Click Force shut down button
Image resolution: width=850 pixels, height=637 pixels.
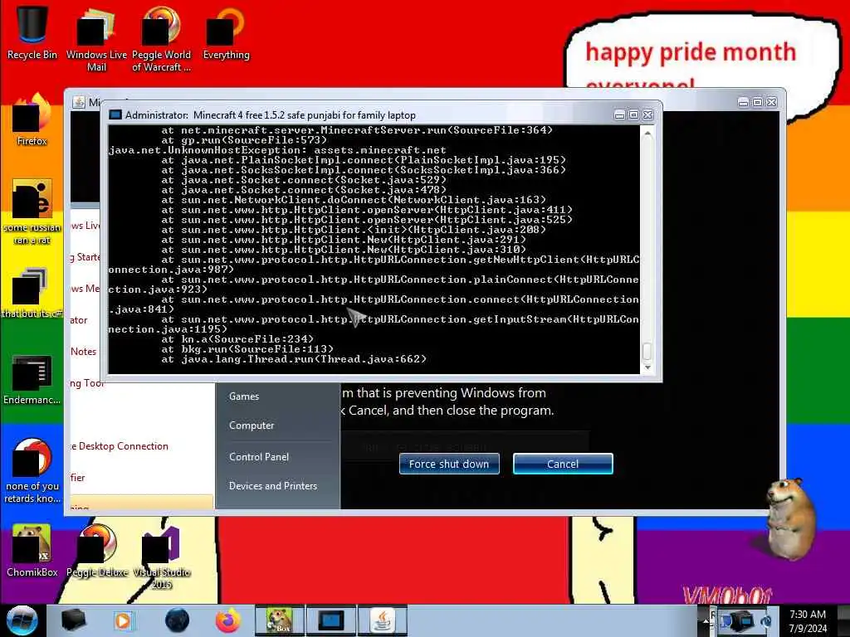[449, 464]
